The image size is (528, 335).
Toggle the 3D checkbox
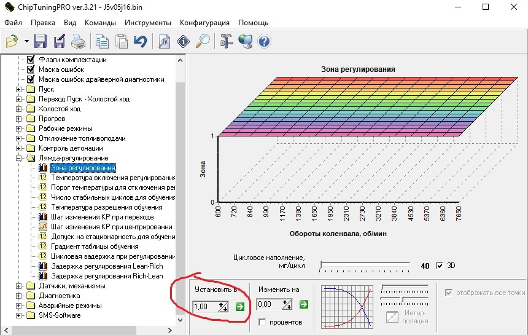click(439, 266)
